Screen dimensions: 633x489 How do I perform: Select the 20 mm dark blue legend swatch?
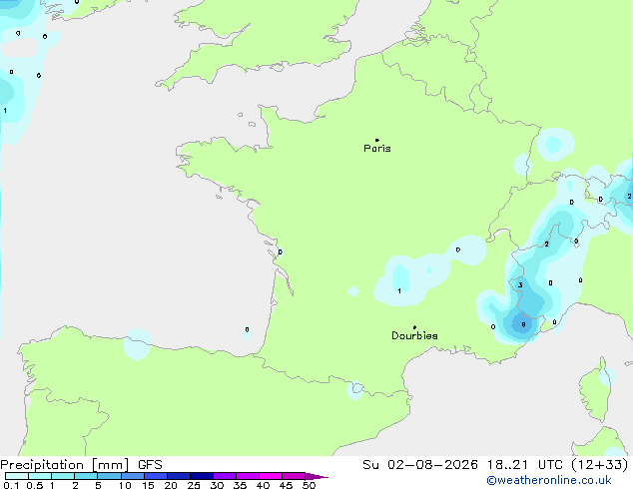179,476
